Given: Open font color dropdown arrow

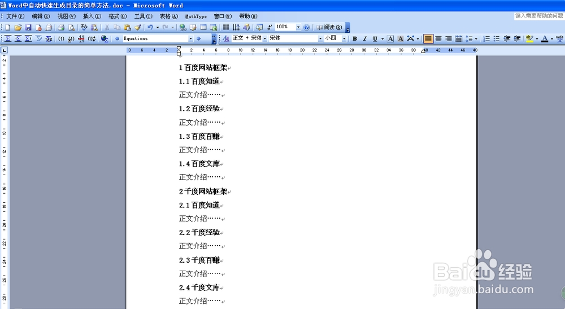Looking at the screenshot, I should coord(551,38).
